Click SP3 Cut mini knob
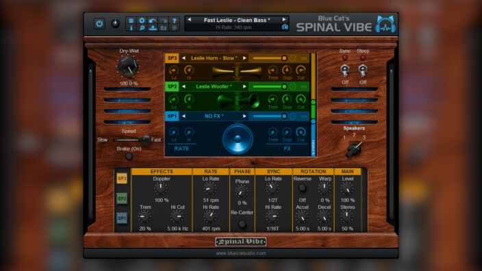 click(301, 70)
